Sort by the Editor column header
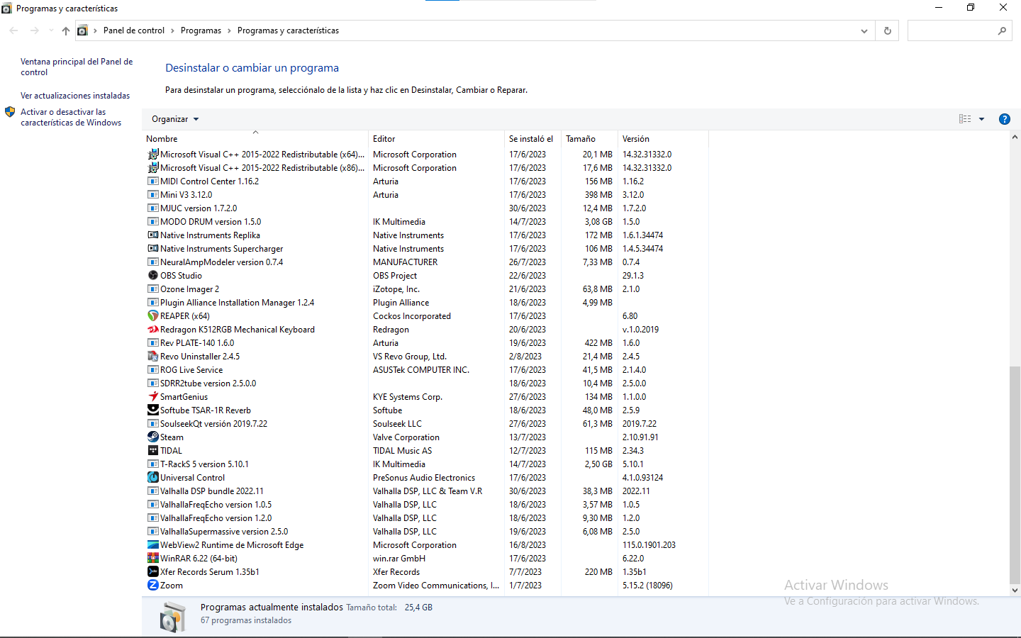The height and width of the screenshot is (638, 1021). [436, 139]
